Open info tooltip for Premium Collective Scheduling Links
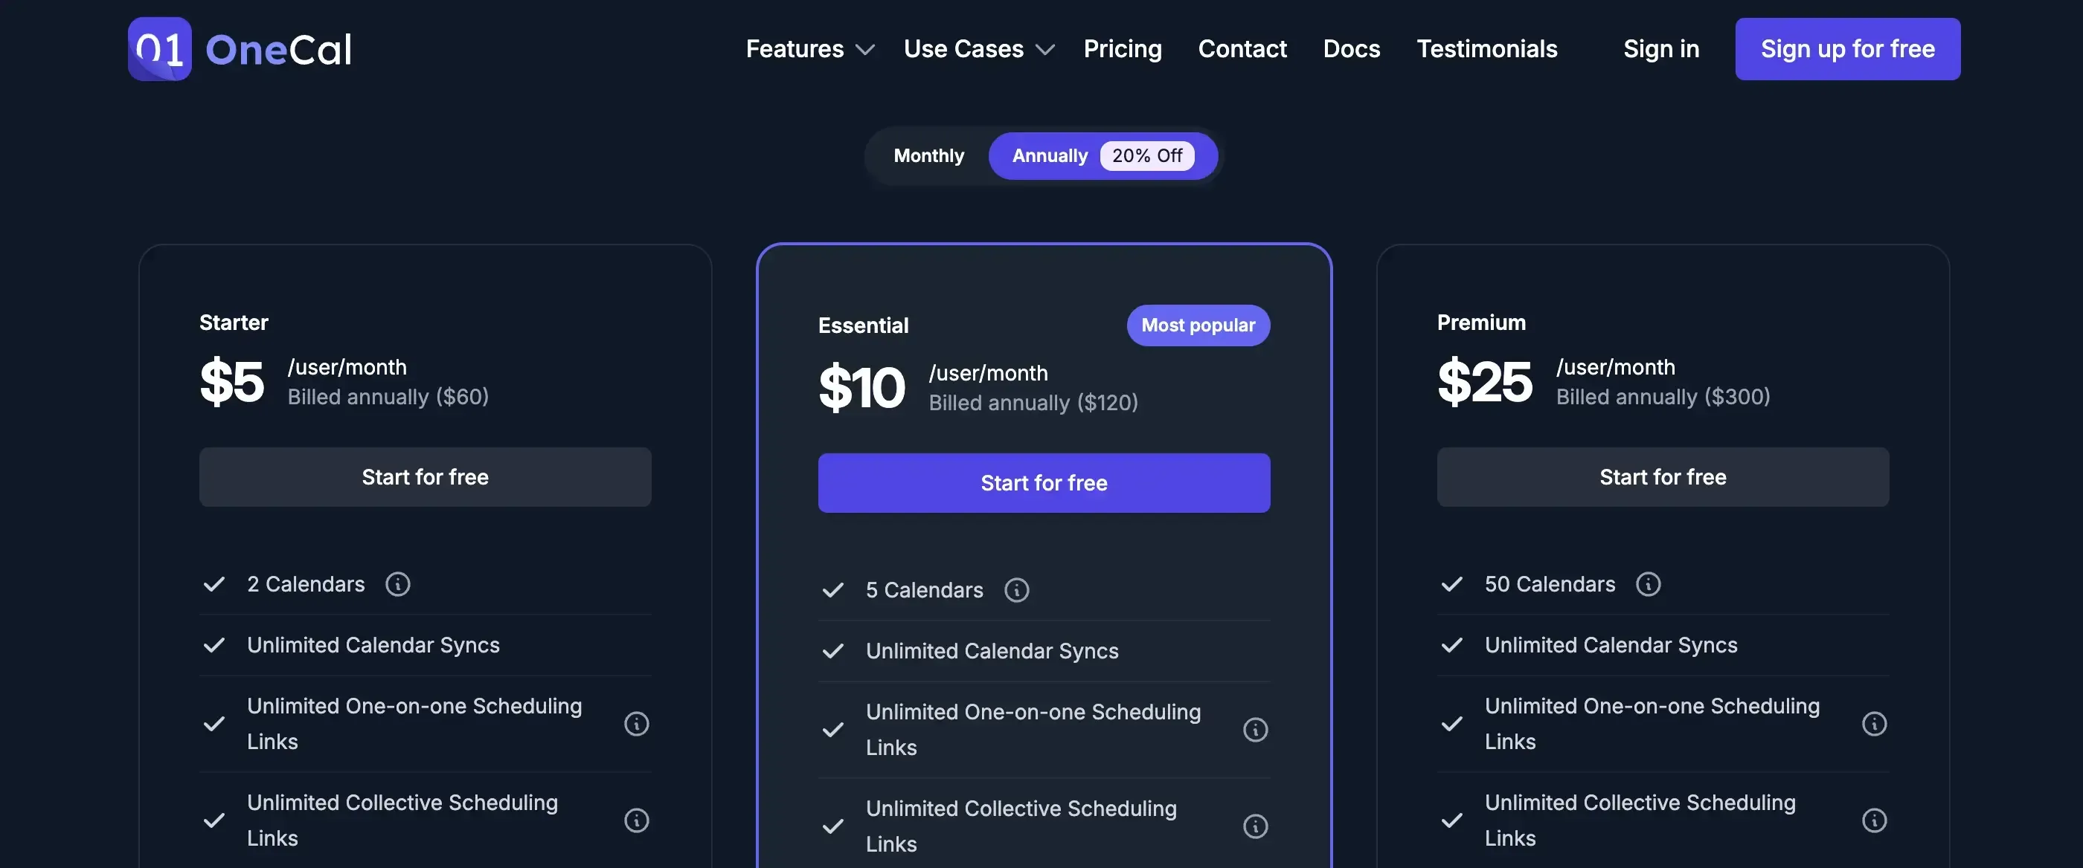The image size is (2083, 868). (1875, 820)
